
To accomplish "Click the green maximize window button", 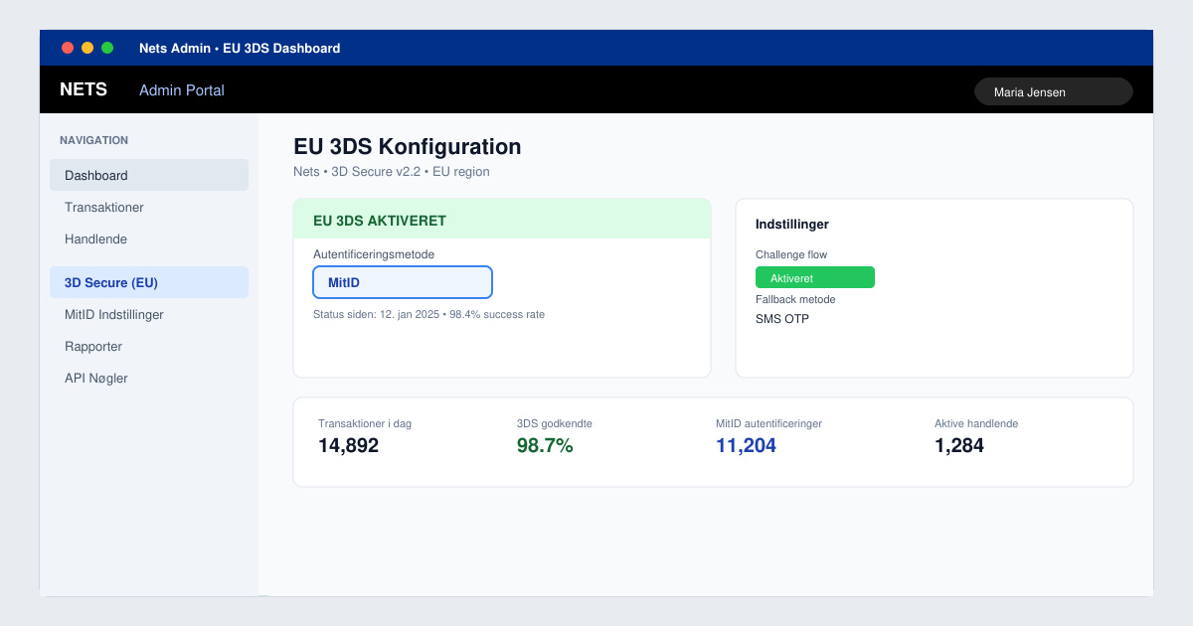I will (107, 48).
